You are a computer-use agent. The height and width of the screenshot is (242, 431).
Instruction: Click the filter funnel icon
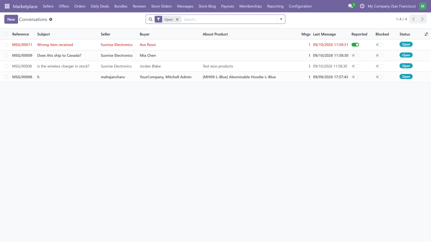pos(158,19)
